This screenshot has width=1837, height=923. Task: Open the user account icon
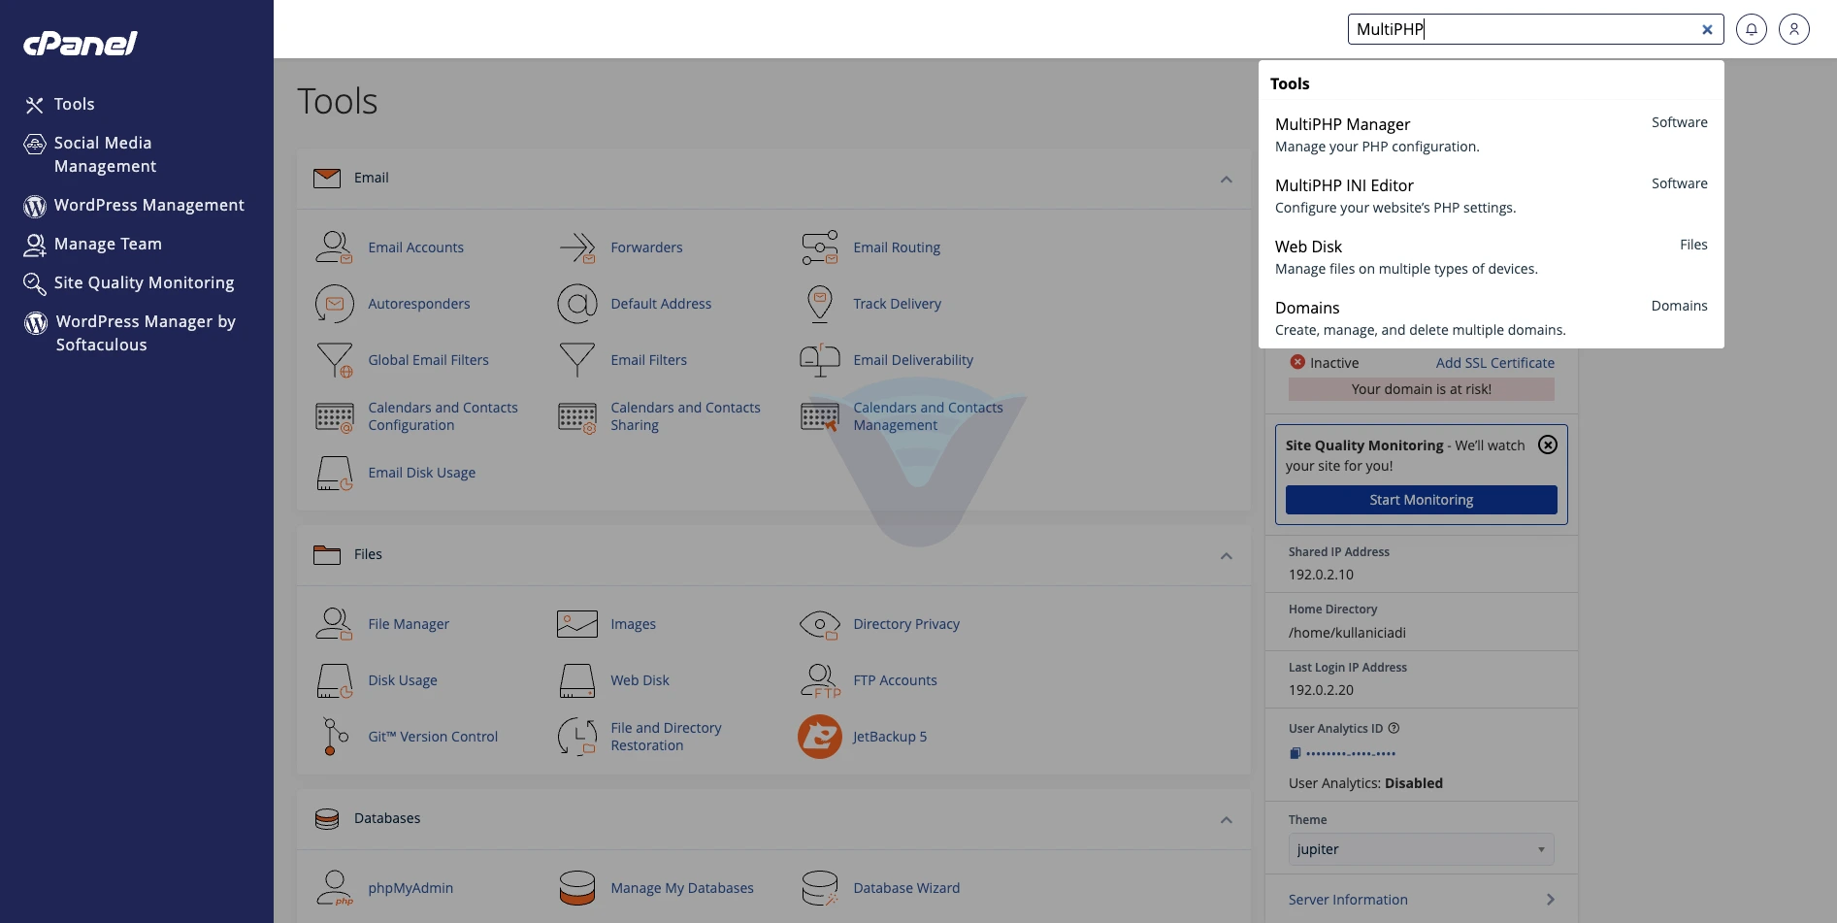pos(1794,29)
